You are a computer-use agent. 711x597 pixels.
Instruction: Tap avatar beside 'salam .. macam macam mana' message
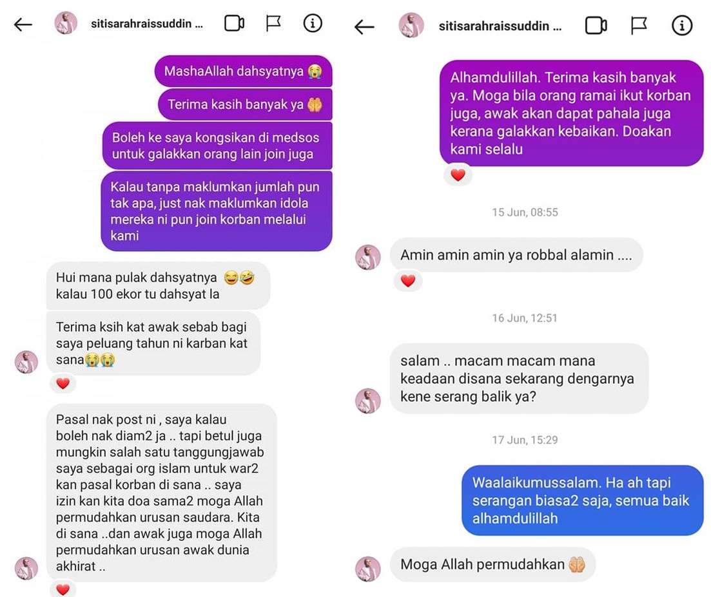[x=367, y=401]
